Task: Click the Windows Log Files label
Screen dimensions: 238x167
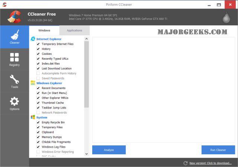Action: click(x=54, y=147)
